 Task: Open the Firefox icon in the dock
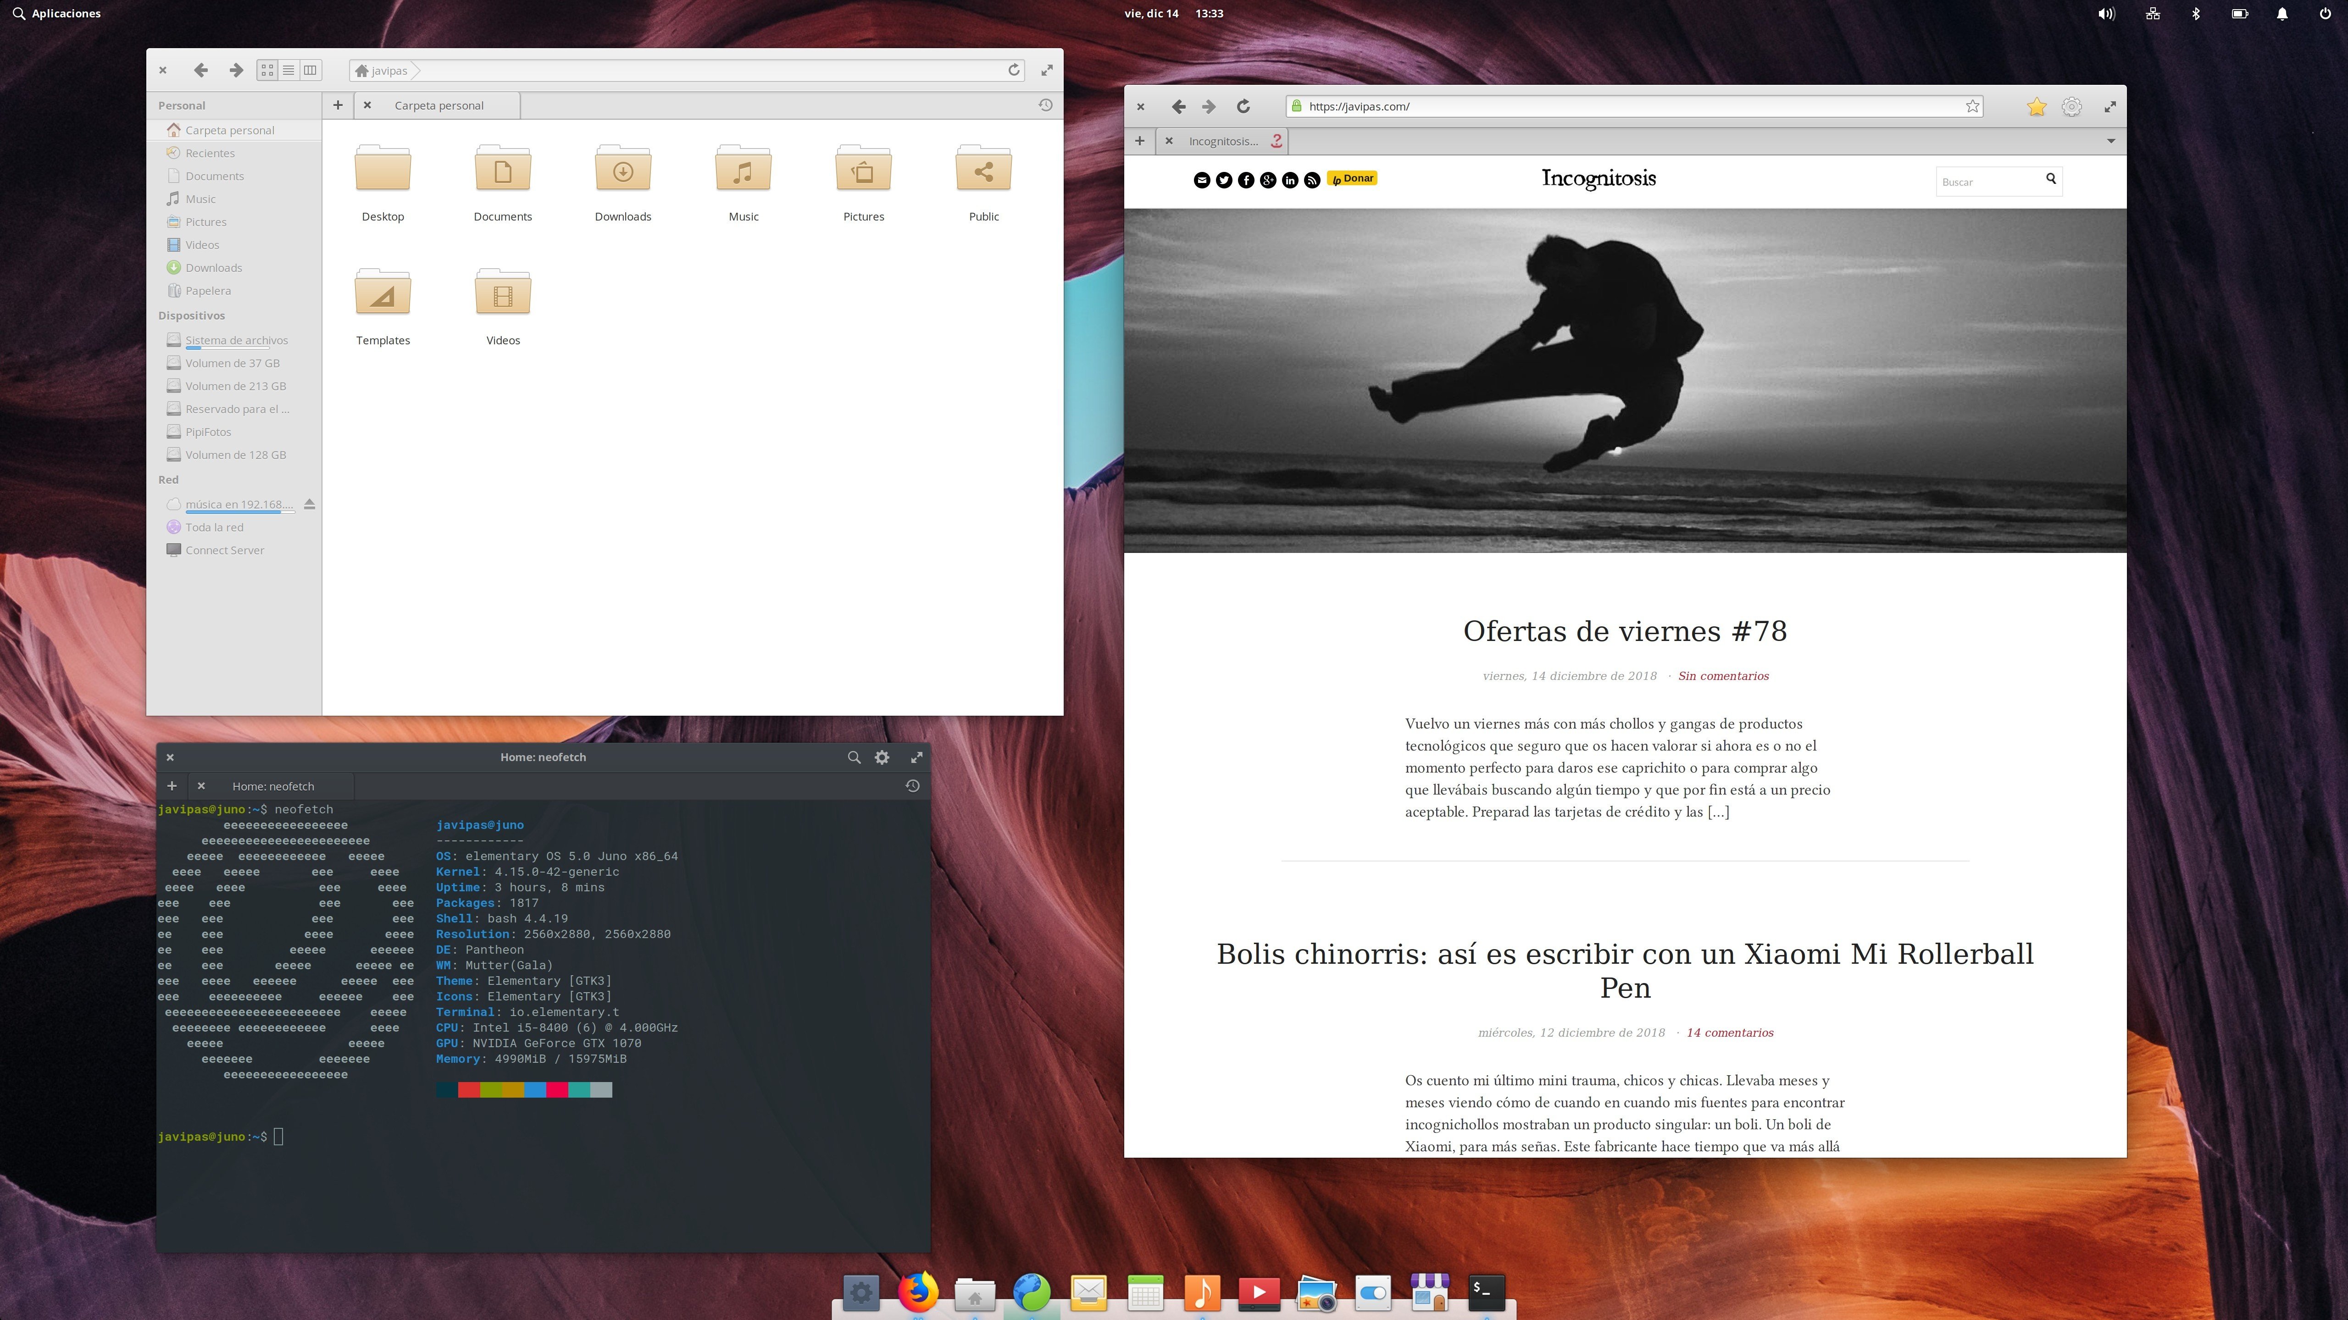(918, 1292)
